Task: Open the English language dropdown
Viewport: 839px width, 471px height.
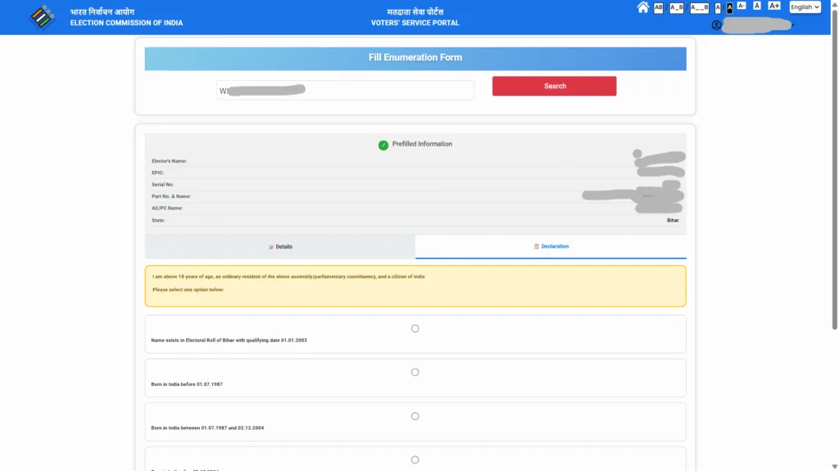Action: click(x=805, y=7)
